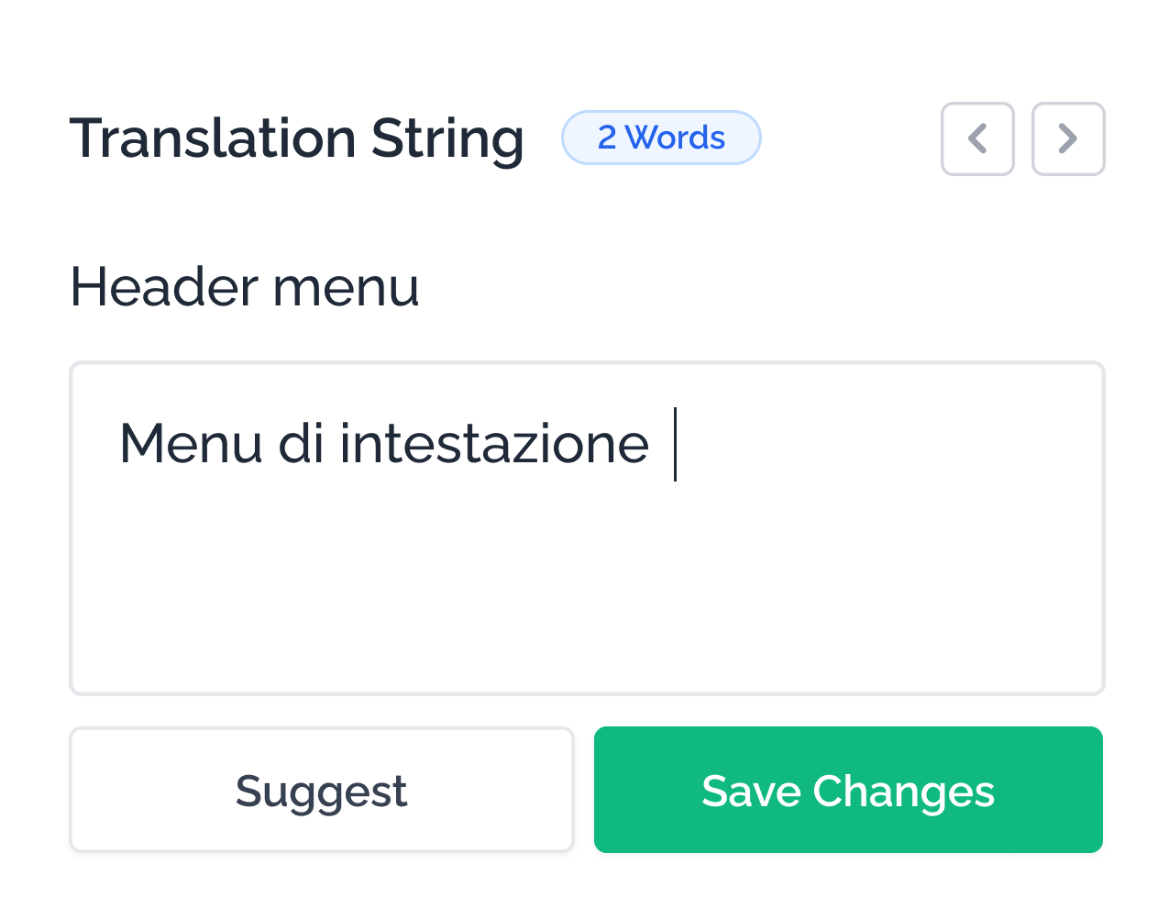
Task: Go to the previous translation string
Action: pos(977,138)
